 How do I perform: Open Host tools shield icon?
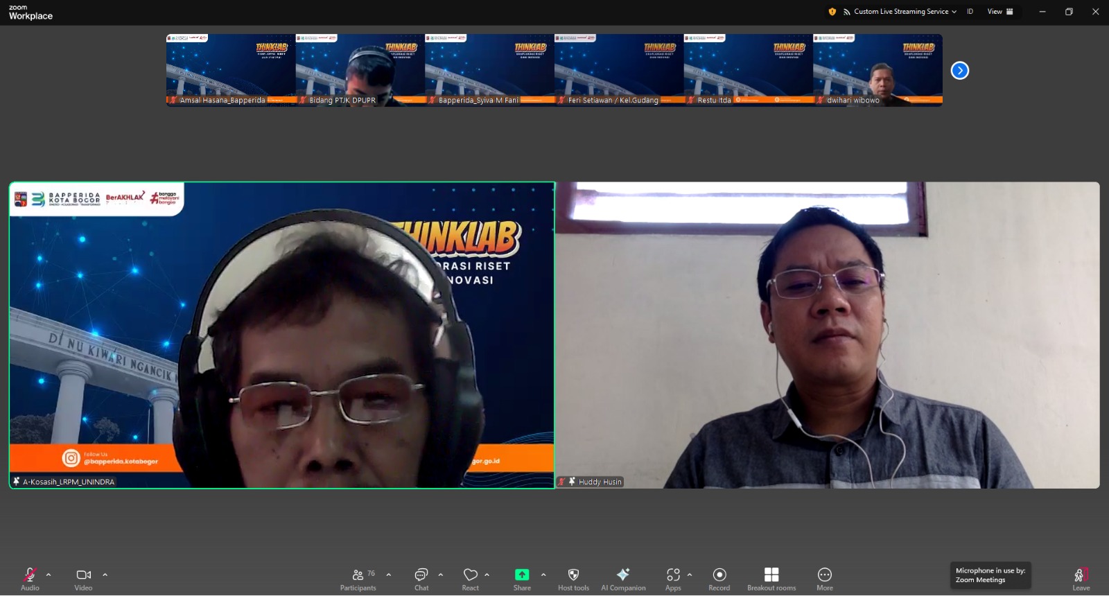573,578
